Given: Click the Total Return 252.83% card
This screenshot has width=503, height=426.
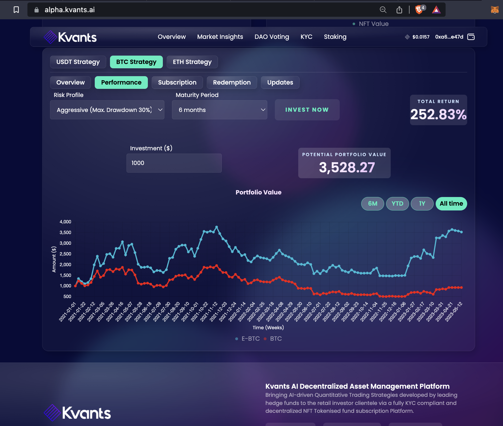Looking at the screenshot, I should (438, 110).
